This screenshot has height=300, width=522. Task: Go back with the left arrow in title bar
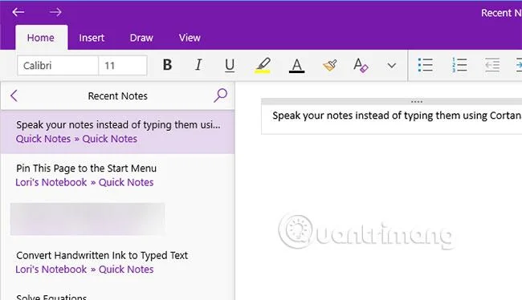(18, 12)
